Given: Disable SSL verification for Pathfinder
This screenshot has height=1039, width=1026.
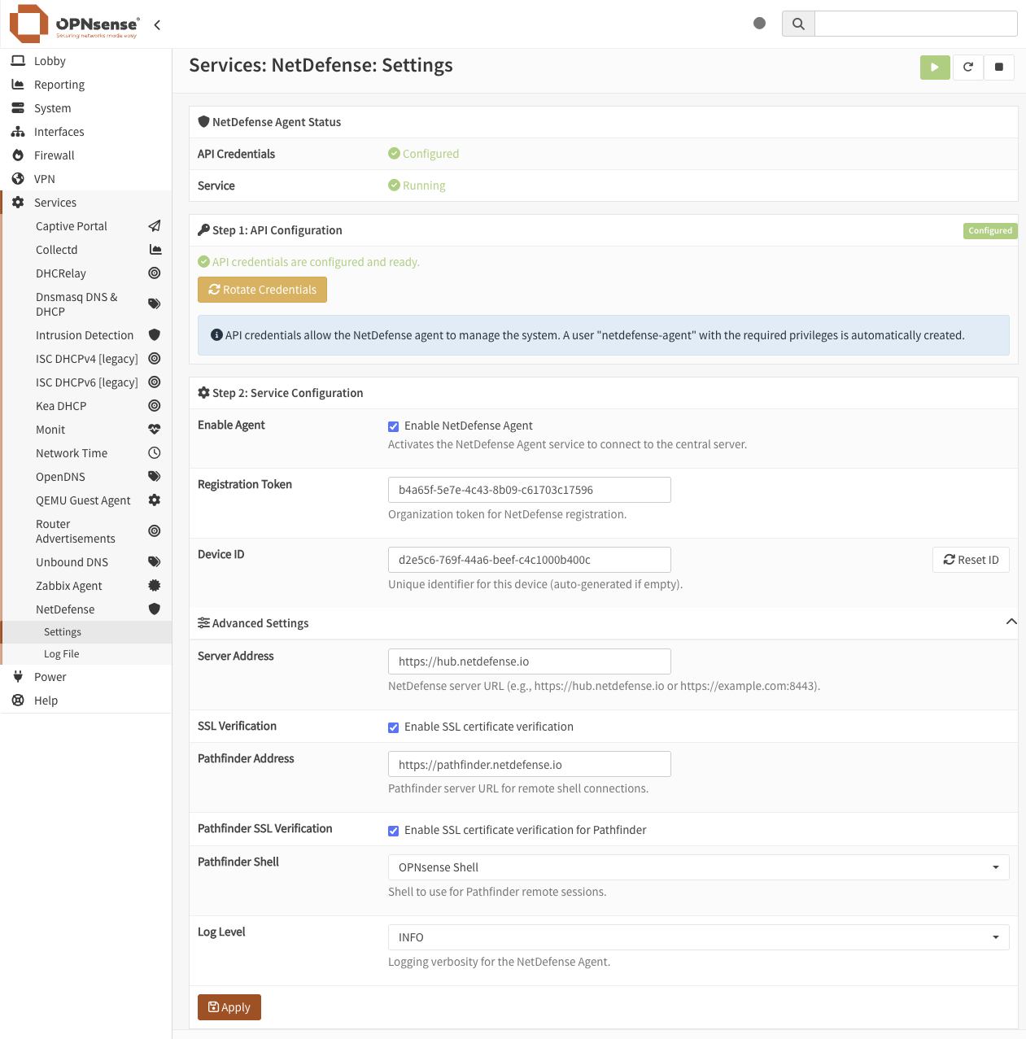Looking at the screenshot, I should (x=393, y=830).
